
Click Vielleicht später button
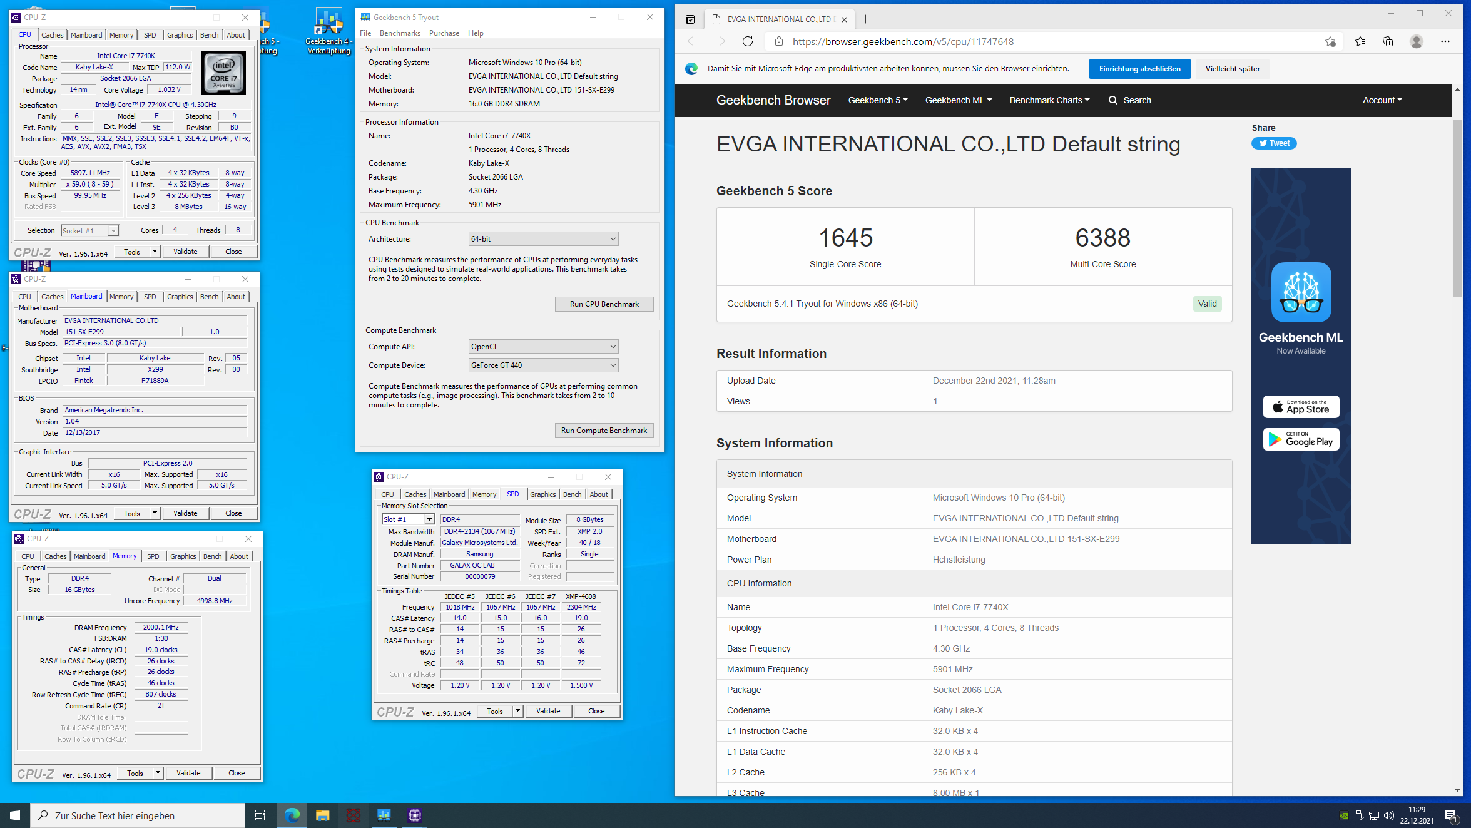(x=1232, y=69)
